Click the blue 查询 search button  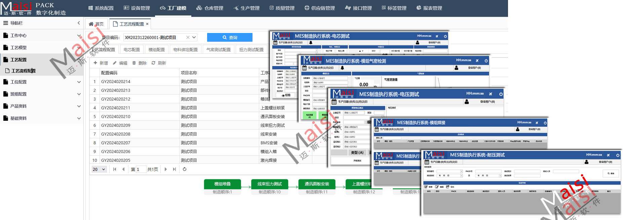(x=230, y=37)
